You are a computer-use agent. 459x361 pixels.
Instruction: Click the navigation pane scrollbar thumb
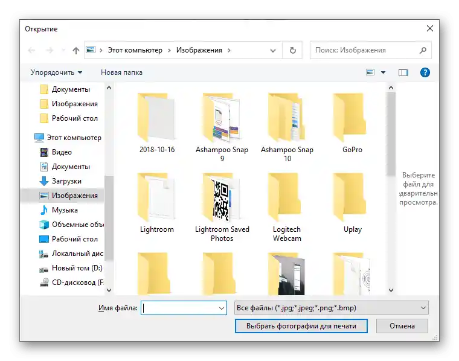109,218
